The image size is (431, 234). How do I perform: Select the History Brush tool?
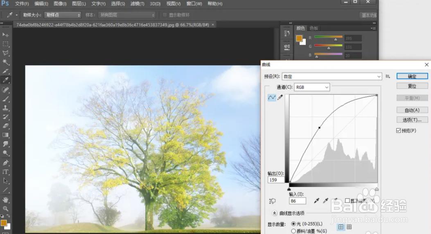click(5, 117)
